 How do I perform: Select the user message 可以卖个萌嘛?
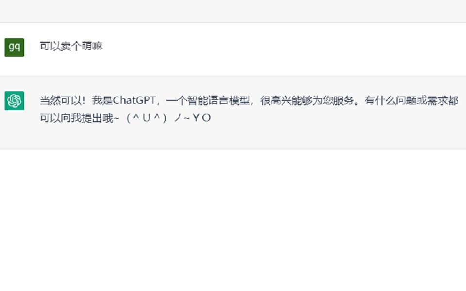pos(71,46)
